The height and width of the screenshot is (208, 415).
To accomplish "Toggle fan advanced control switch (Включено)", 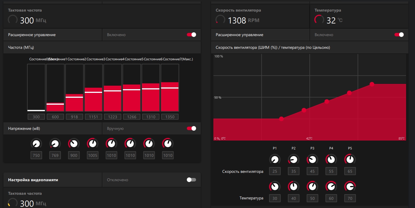I will pyautogui.click(x=399, y=35).
